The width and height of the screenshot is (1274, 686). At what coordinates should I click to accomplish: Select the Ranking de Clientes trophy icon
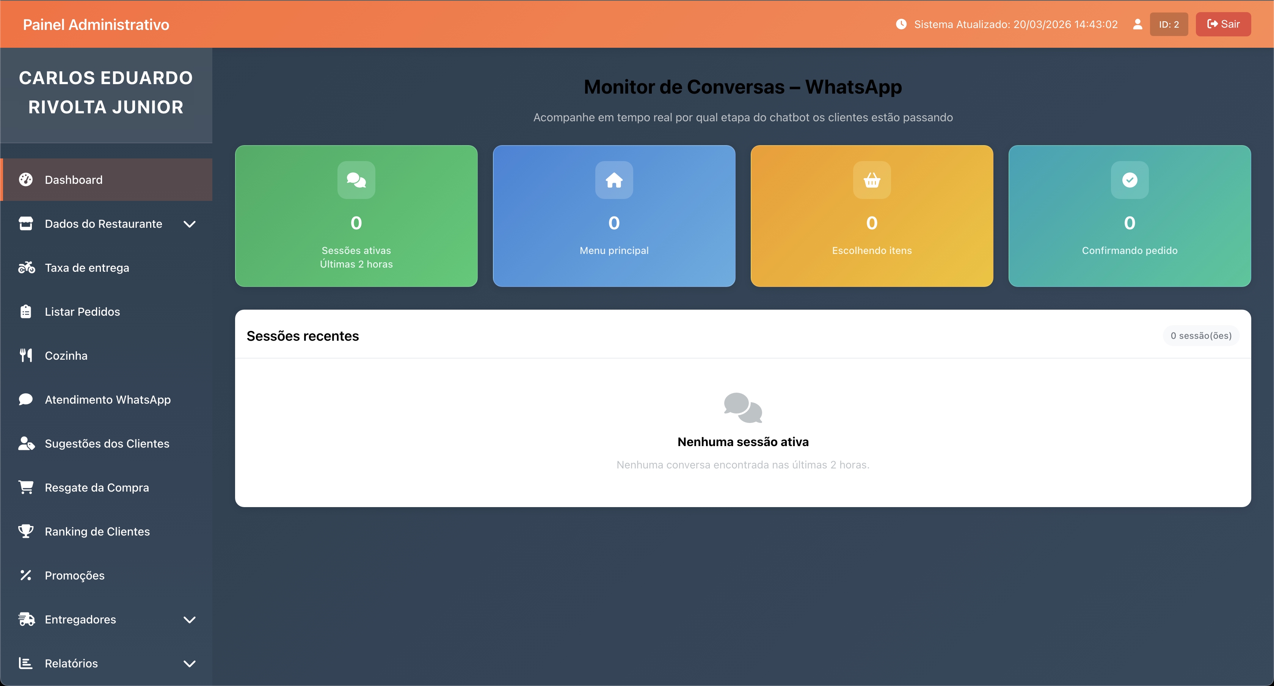pyautogui.click(x=26, y=531)
